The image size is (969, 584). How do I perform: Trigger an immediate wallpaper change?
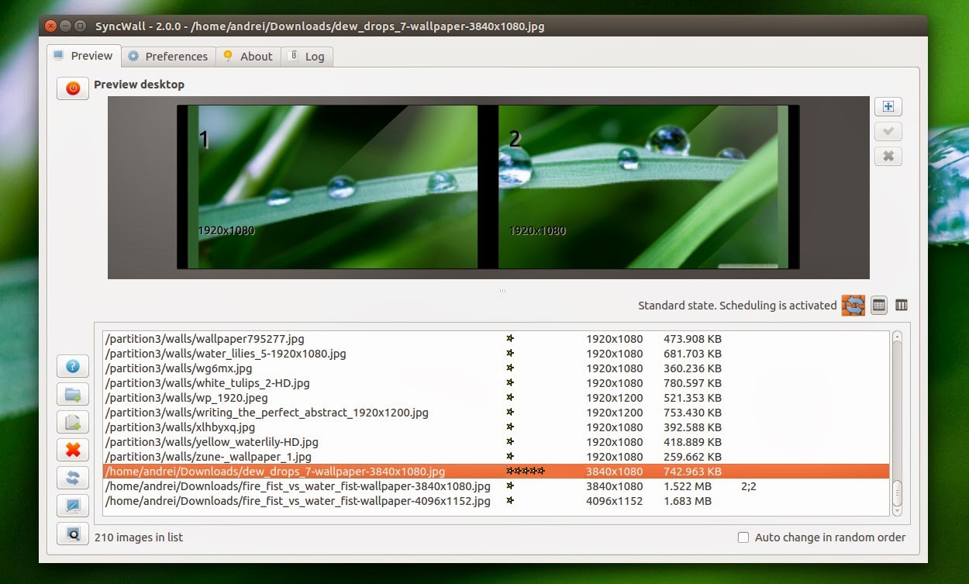click(852, 305)
